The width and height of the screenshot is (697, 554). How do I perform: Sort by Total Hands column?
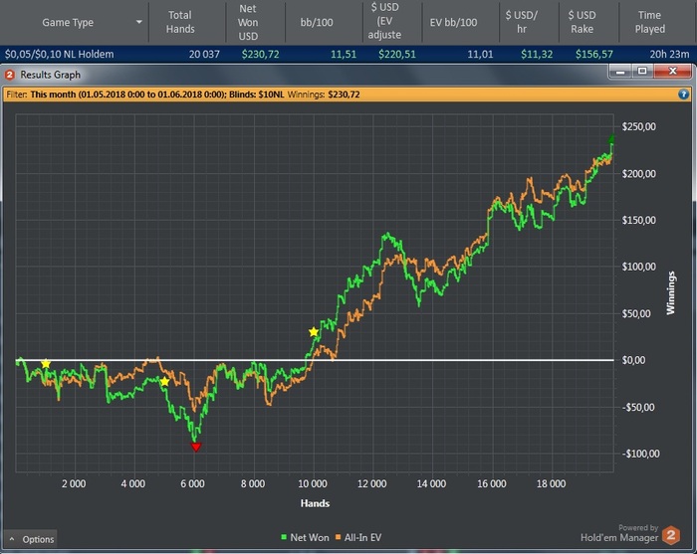180,22
